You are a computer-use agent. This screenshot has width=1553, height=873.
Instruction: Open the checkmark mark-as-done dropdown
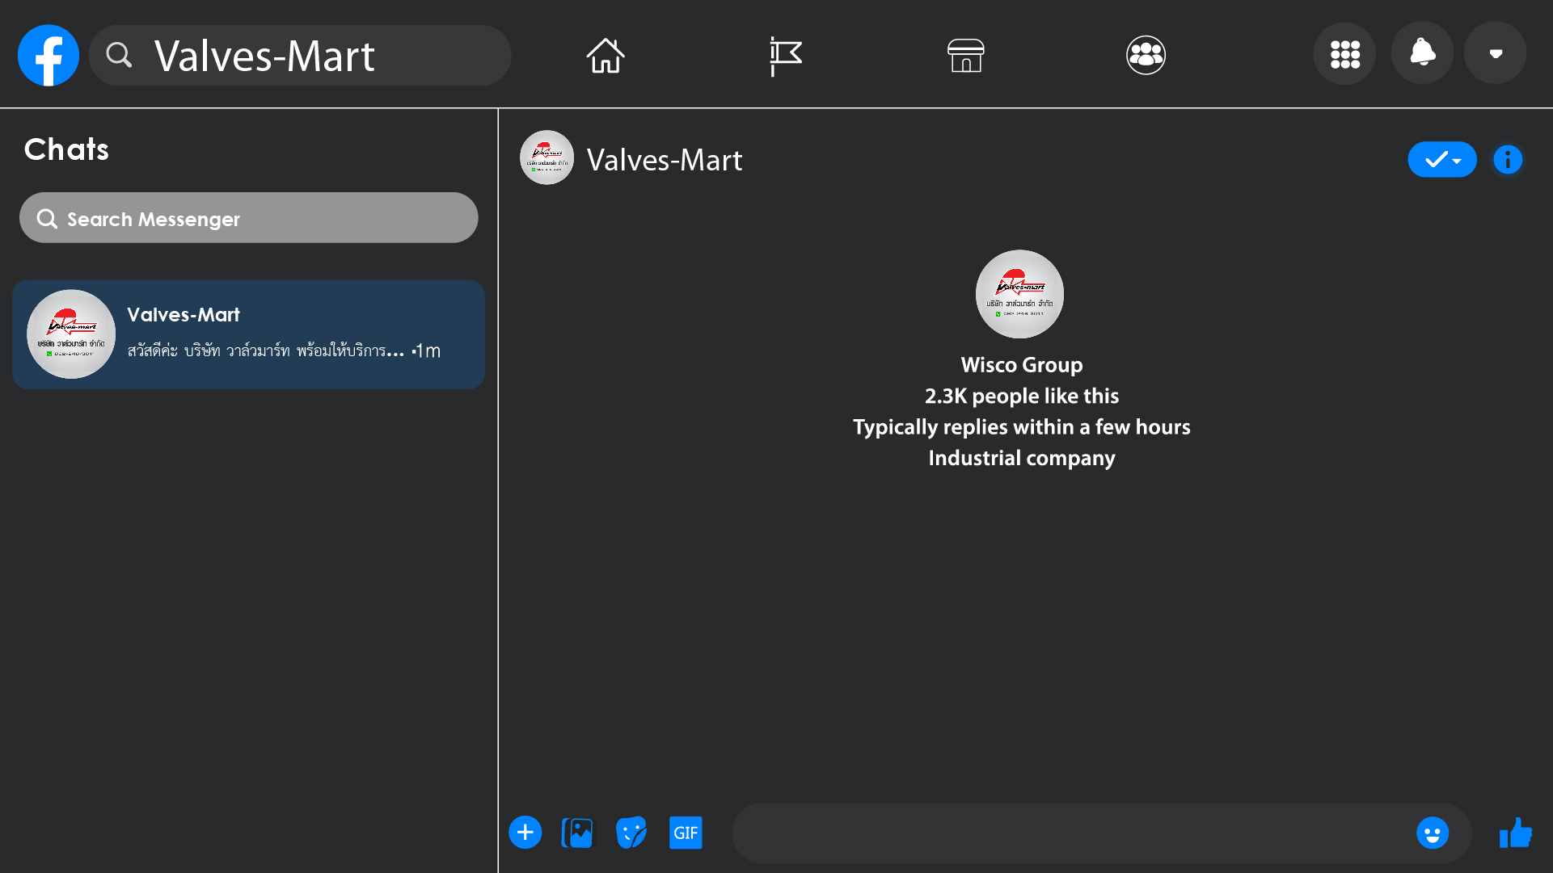coord(1442,160)
